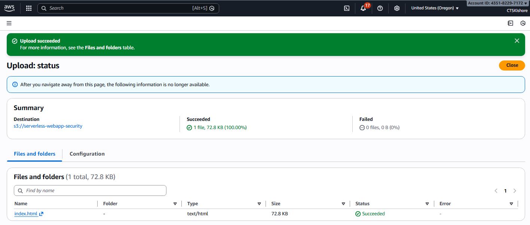Image resolution: width=530 pixels, height=225 pixels.
Task: Open the settings gear icon
Action: pos(397,8)
